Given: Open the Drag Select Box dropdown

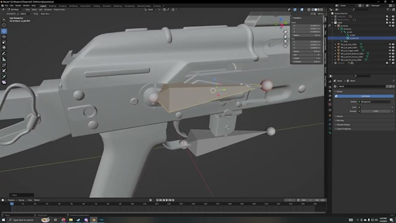Looking at the screenshot, I should (x=45, y=14).
